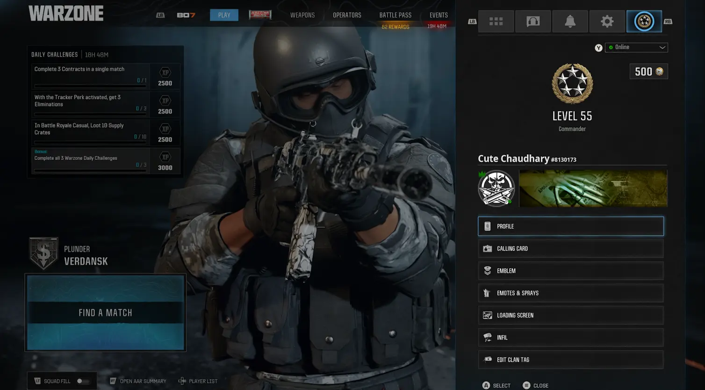Image resolution: width=705 pixels, height=390 pixels.
Task: Switch to the BO7 game logo
Action: point(186,15)
